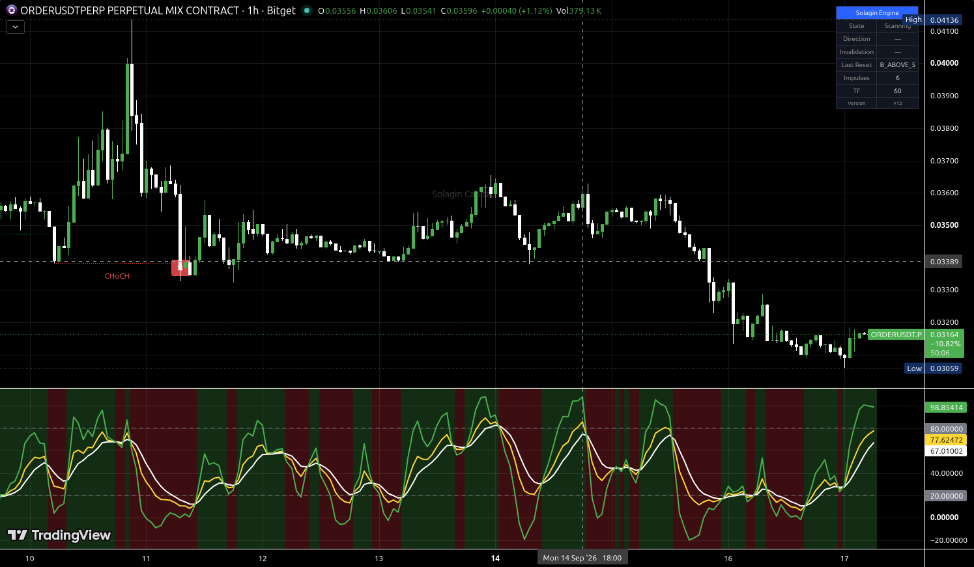Click the crosshair date label Mon 14 Sep '26 18:00
The image size is (974, 567).
point(582,558)
